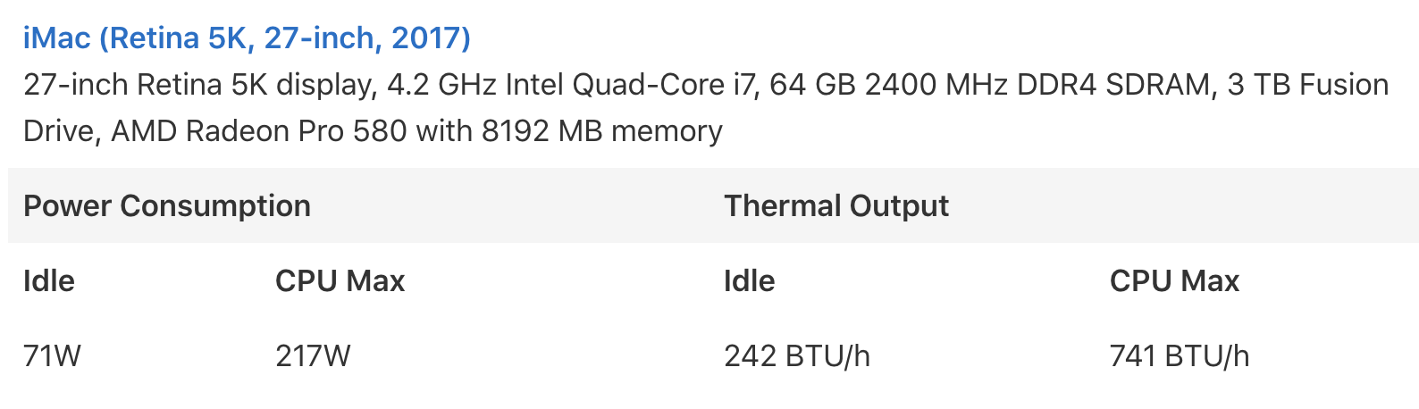The height and width of the screenshot is (409, 1419).
Task: Click the 741 BTU/h CPU max value
Action: coord(1180,356)
